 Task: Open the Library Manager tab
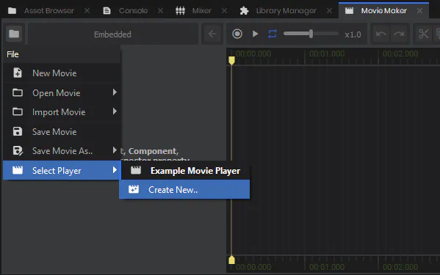278,11
